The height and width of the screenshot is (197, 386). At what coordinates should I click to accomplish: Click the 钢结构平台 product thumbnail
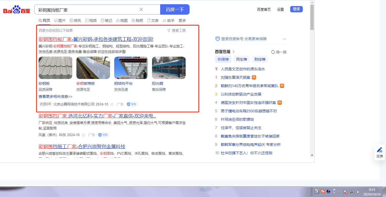[x=131, y=68]
